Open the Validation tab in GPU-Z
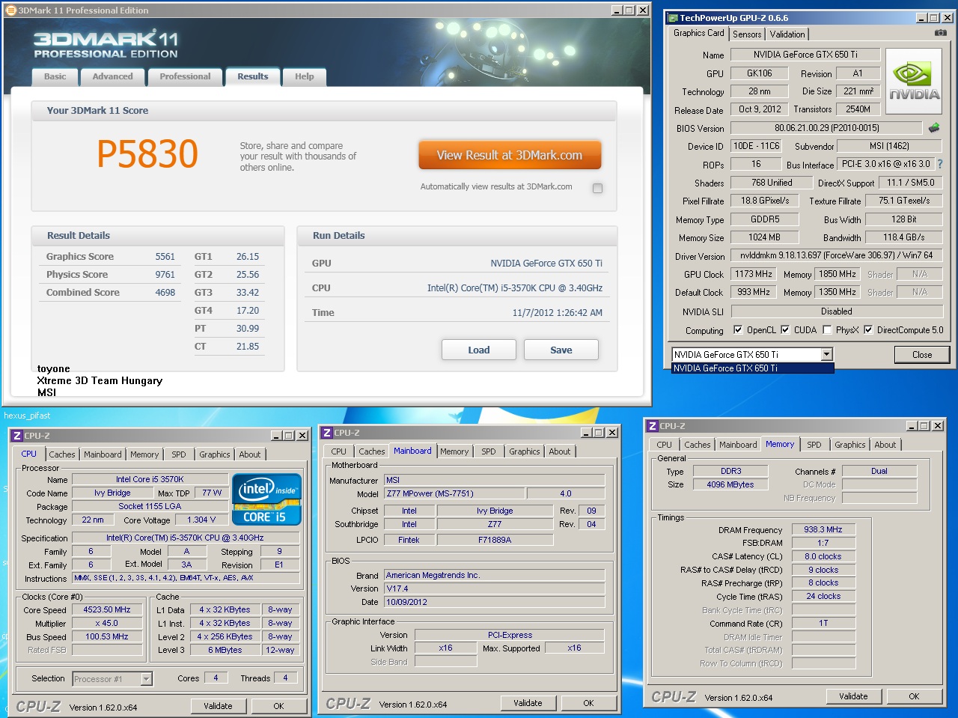The height and width of the screenshot is (718, 958). [x=787, y=34]
